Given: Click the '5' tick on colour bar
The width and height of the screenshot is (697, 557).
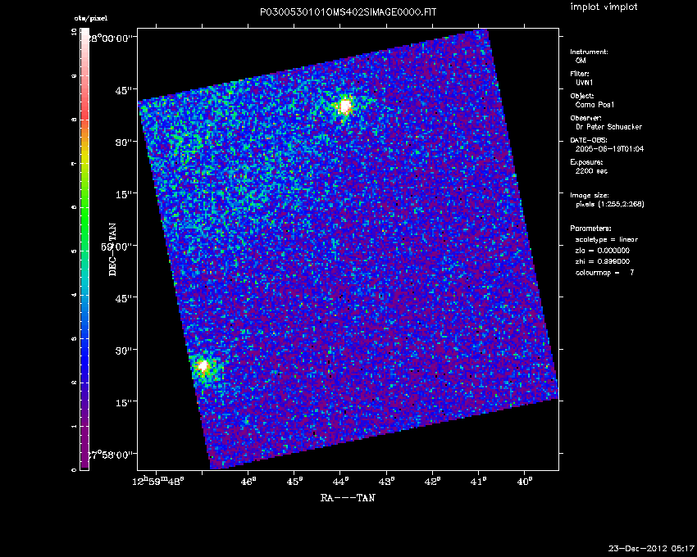Looking at the screenshot, I should 74,251.
